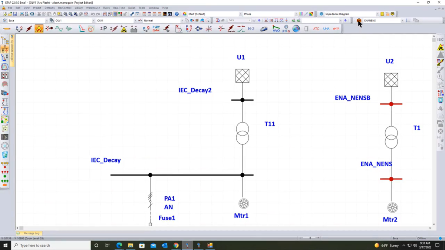Click the zoom slider in the status bar

coord(310,238)
